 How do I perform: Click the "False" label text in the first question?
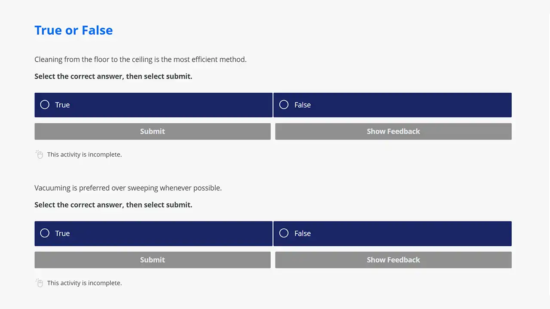302,105
